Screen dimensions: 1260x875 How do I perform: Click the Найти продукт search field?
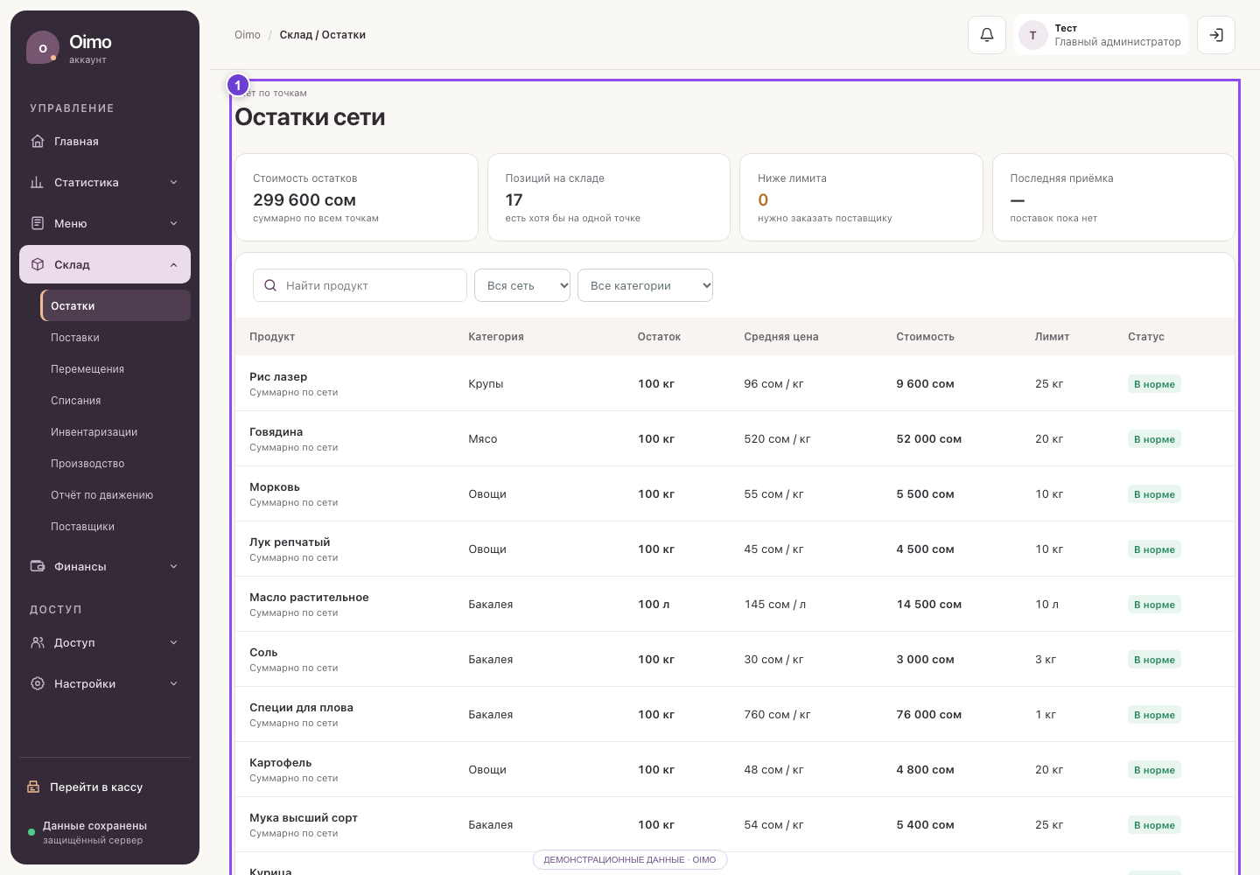pos(360,285)
